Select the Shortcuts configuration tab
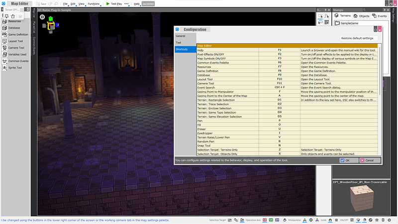 point(185,49)
